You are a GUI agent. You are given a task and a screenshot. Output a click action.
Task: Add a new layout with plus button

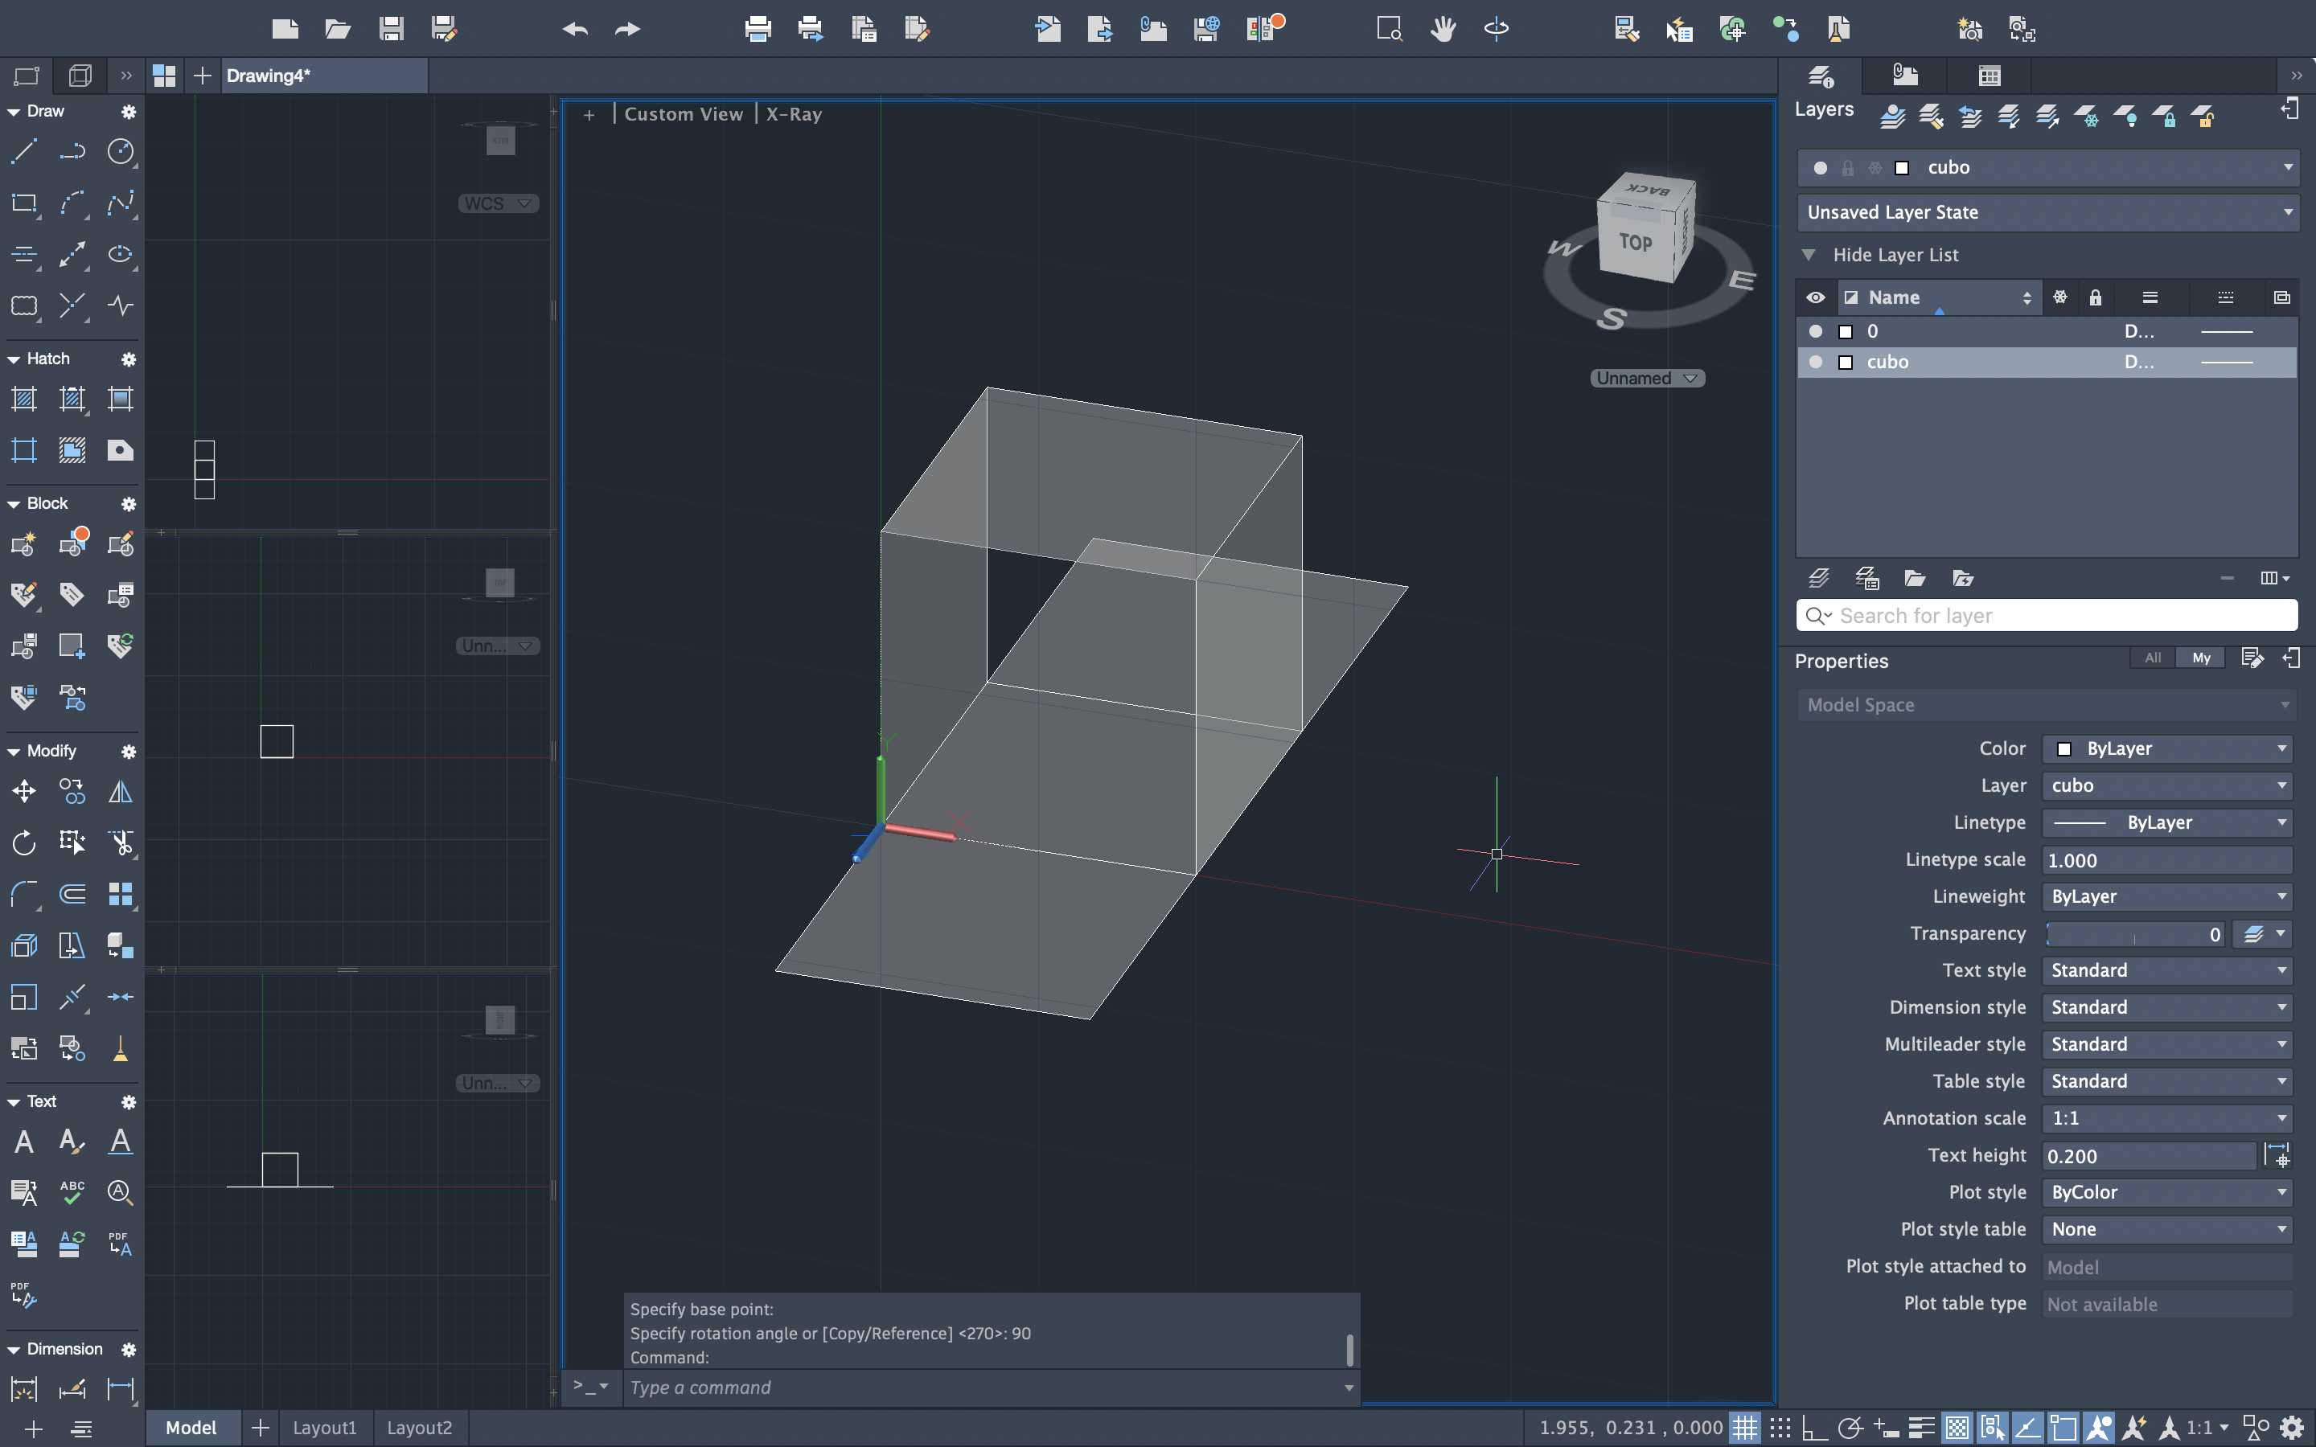261,1428
